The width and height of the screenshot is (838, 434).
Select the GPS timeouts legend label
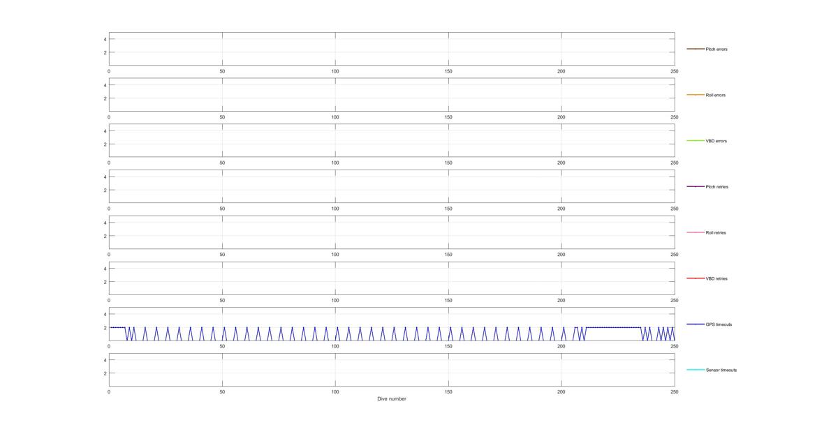coord(719,324)
